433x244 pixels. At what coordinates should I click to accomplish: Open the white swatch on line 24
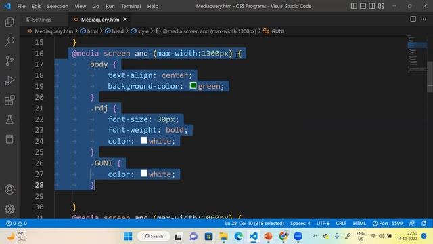point(144,140)
